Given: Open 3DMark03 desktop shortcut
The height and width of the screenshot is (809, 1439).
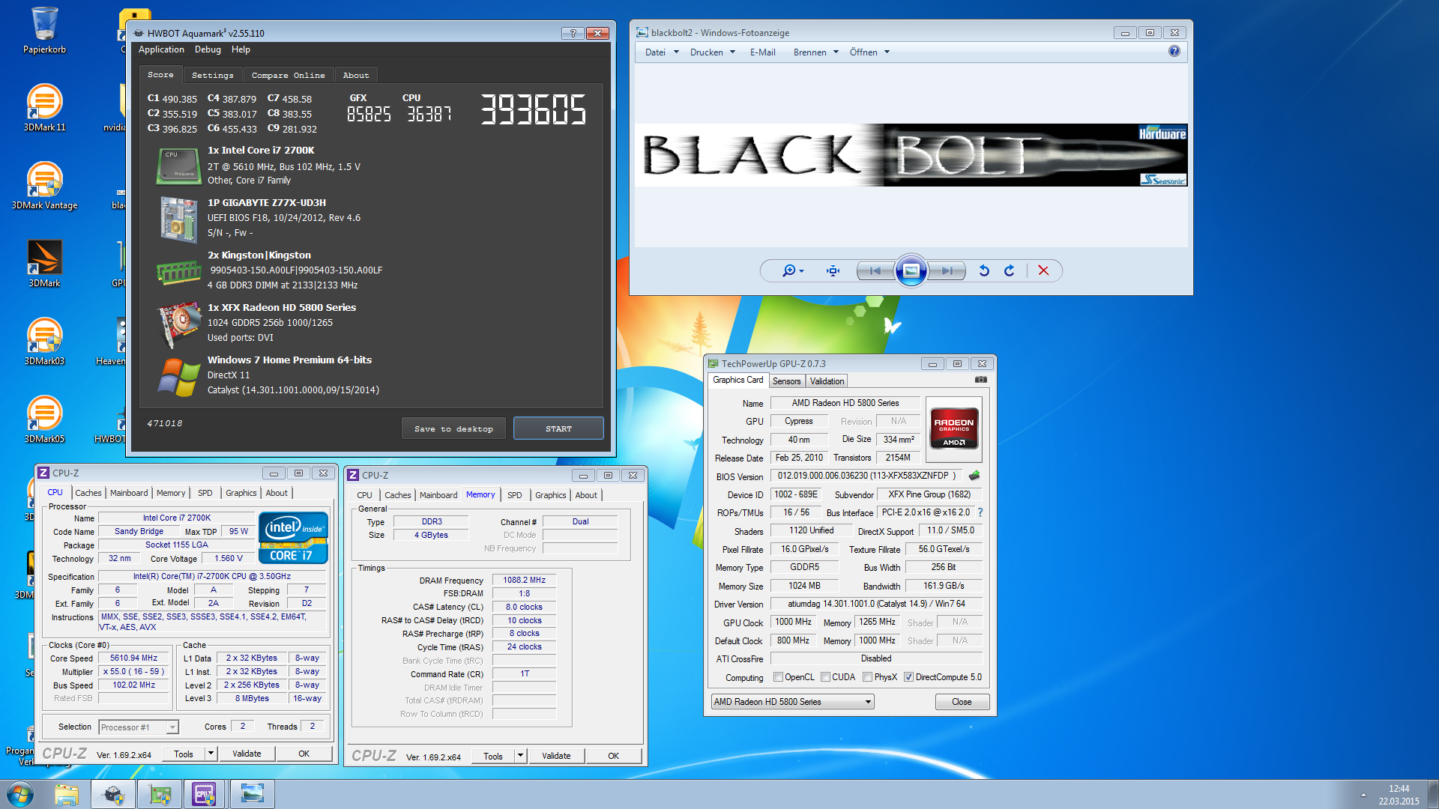Looking at the screenshot, I should point(44,342).
